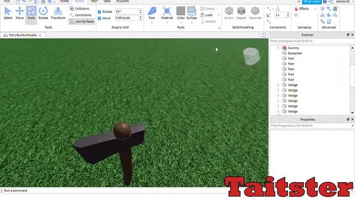Screen dimensions: 355x200
Task: Switch to the HOME tab
Action: click(x=64, y=1)
